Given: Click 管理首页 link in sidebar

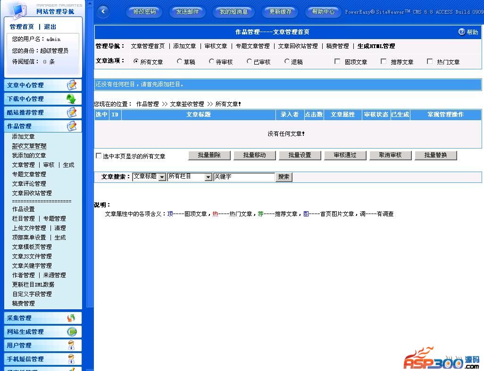Looking at the screenshot, I should [x=22, y=27].
